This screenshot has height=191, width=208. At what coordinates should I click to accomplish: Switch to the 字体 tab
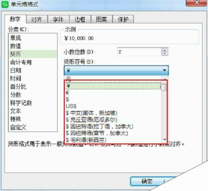click(x=58, y=19)
